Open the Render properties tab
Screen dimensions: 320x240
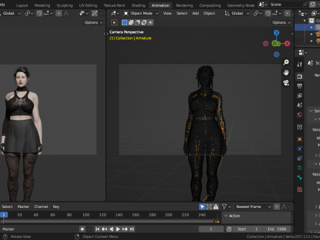[299, 77]
